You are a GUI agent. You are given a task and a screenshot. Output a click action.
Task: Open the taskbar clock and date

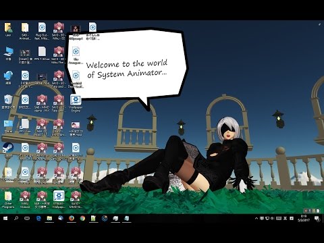coord(304,218)
